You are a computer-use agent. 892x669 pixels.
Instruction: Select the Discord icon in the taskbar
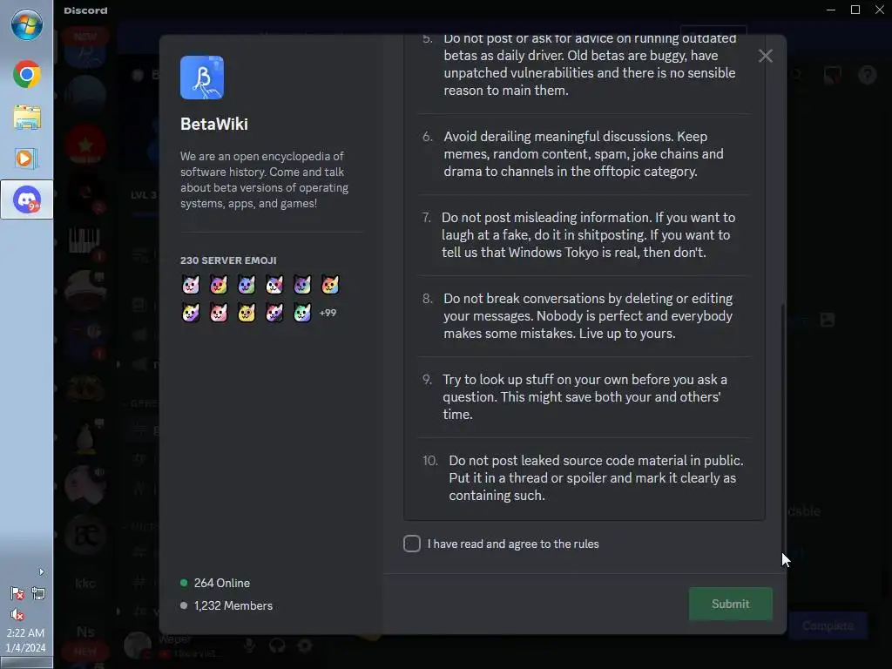point(27,199)
